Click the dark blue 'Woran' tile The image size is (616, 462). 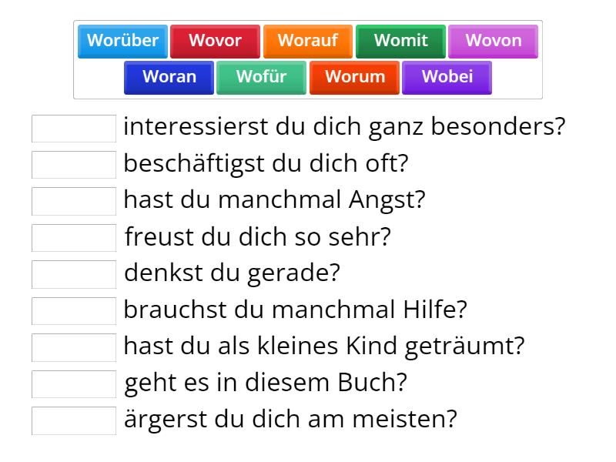tap(169, 77)
